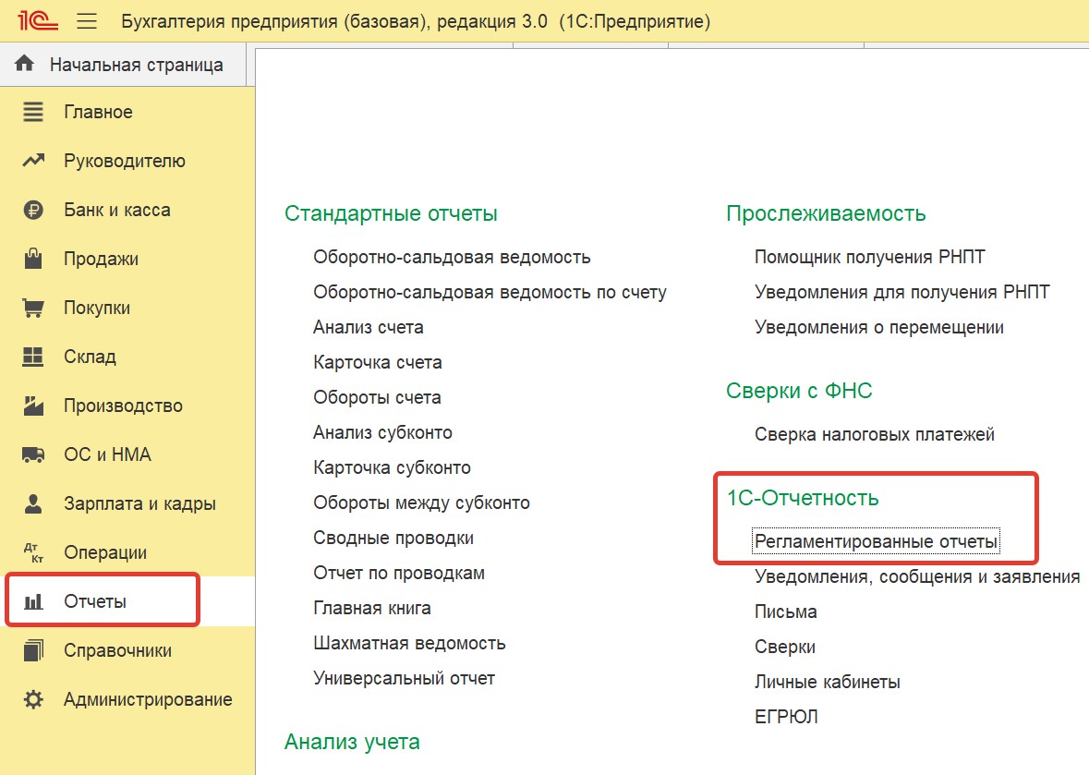Open Регламентированные отчеты link
Image resolution: width=1089 pixels, height=775 pixels.
pos(876,541)
